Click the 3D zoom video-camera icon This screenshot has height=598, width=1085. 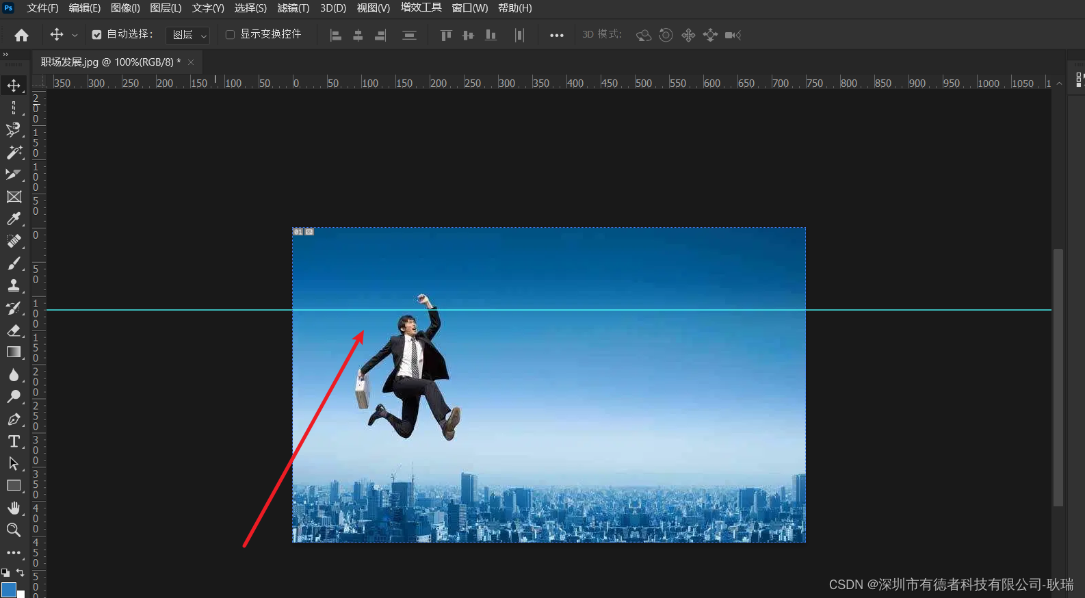733,35
